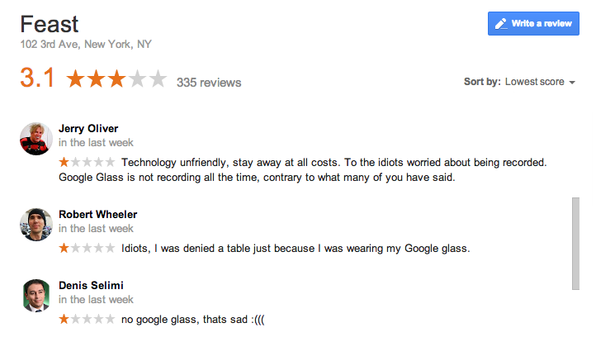The height and width of the screenshot is (342, 596).
Task: Open Jerry Oliver's profile picture
Action: pyautogui.click(x=36, y=139)
